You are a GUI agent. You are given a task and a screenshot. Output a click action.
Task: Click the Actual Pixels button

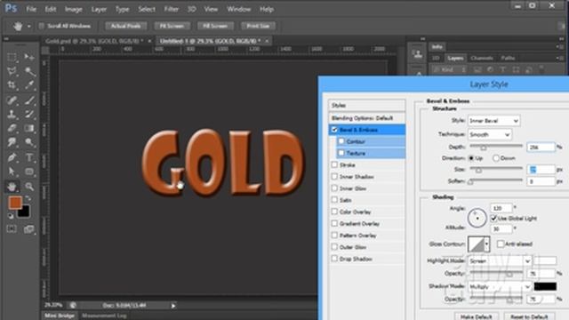point(126,26)
